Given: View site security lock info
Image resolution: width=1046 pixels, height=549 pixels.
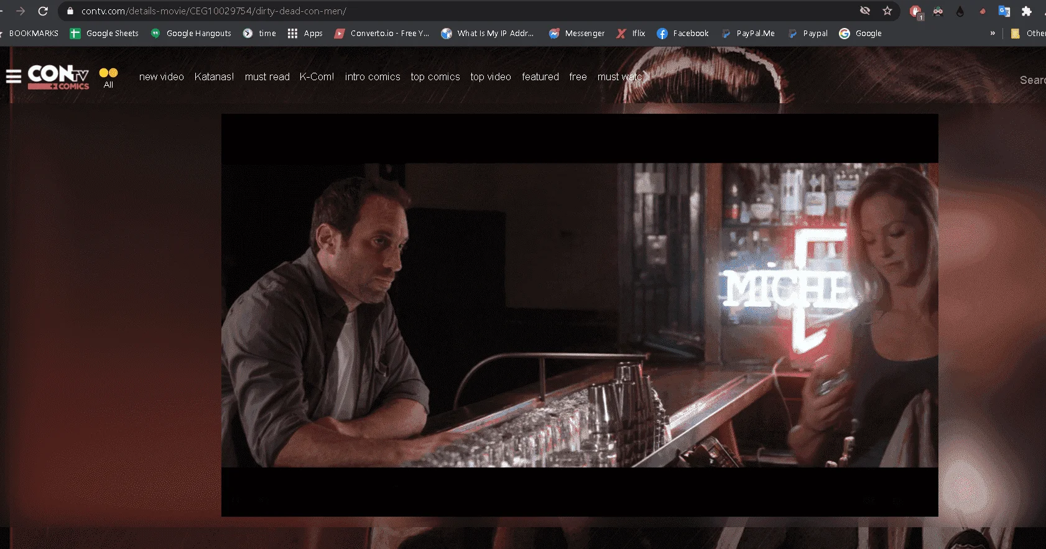Looking at the screenshot, I should (x=70, y=11).
